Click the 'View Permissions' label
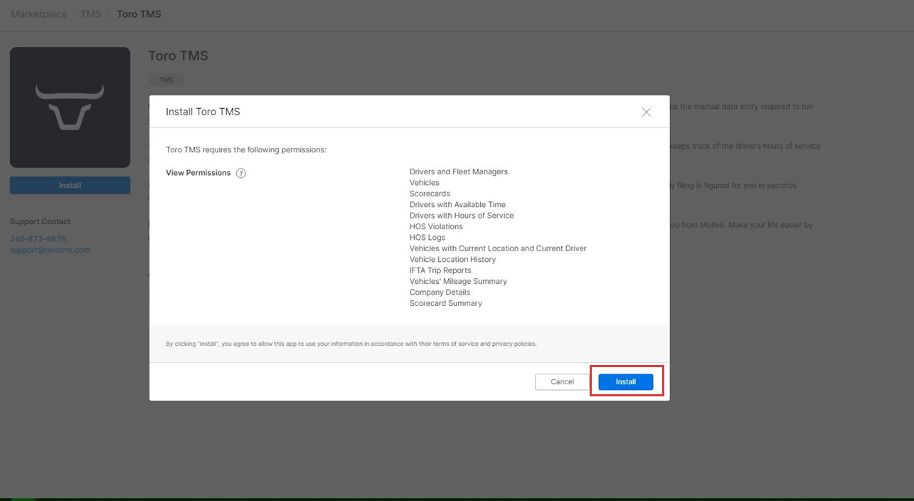The width and height of the screenshot is (914, 501). click(198, 173)
